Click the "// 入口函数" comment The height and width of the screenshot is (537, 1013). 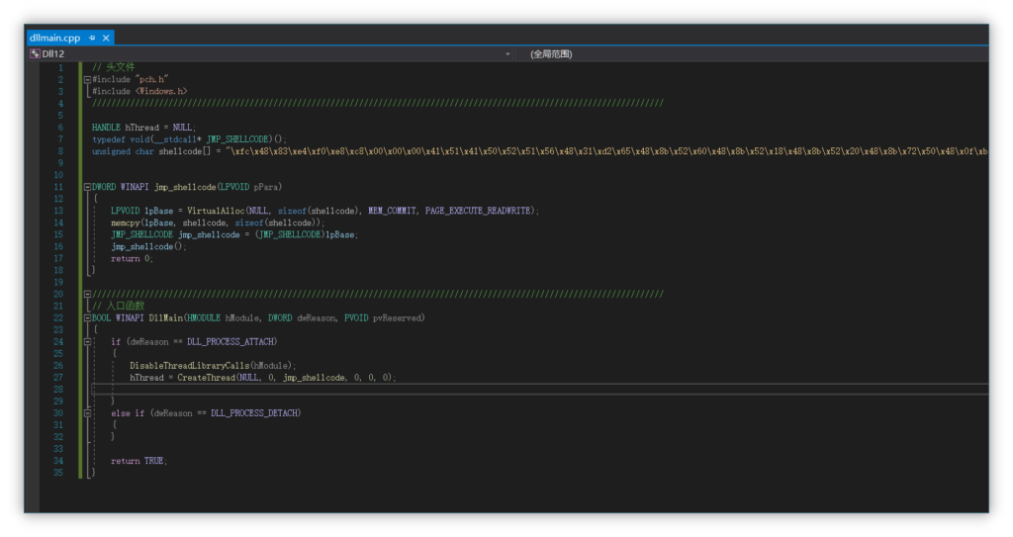coord(119,306)
